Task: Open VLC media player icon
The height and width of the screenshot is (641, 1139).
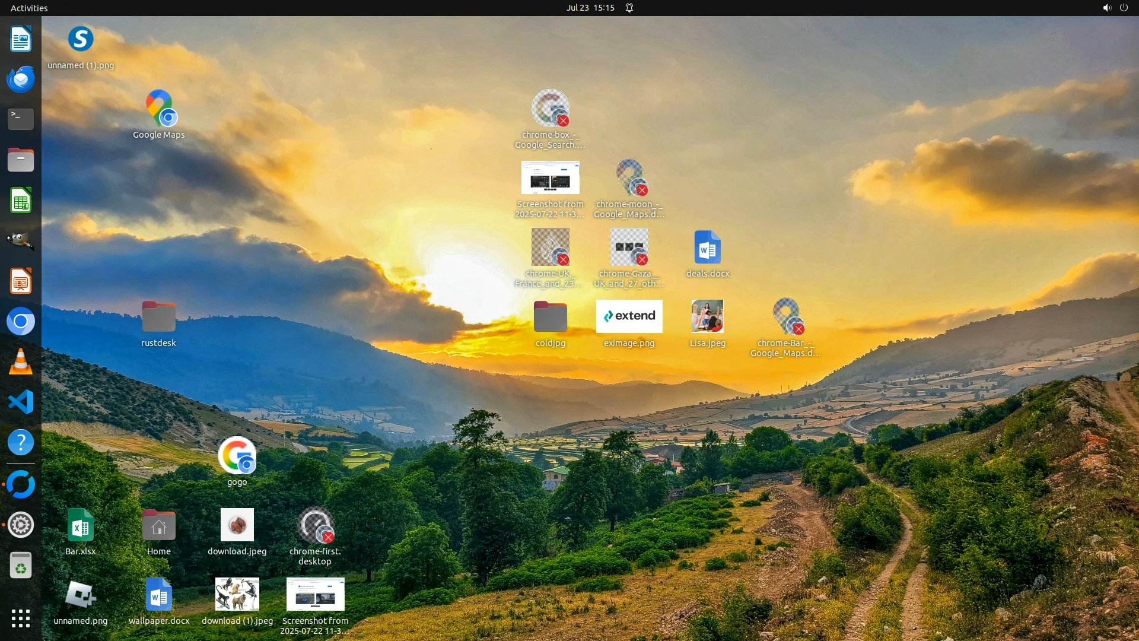Action: [20, 362]
